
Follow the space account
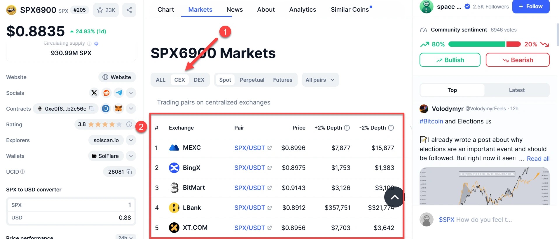[531, 6]
